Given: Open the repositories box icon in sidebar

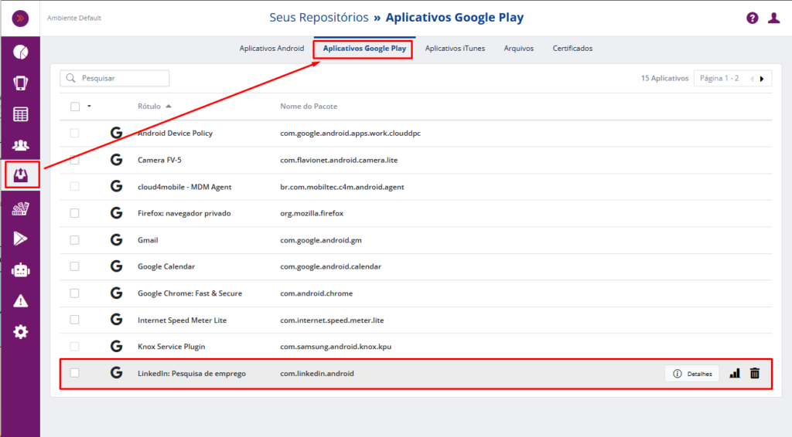Looking at the screenshot, I should tap(20, 175).
